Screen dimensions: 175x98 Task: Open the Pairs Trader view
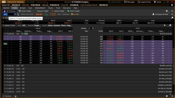(74, 11)
